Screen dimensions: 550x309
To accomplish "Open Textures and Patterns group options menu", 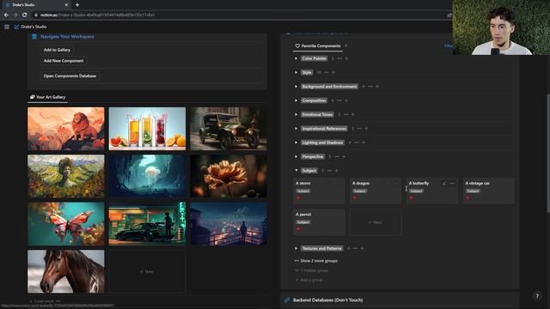I will (x=355, y=248).
